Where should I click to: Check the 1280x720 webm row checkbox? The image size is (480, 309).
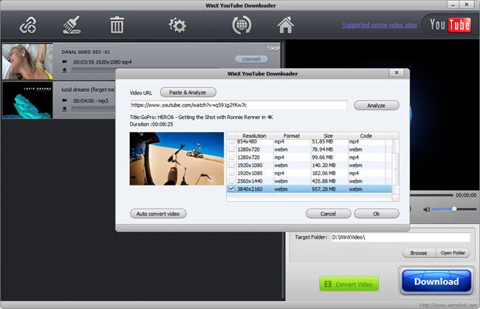(231, 149)
